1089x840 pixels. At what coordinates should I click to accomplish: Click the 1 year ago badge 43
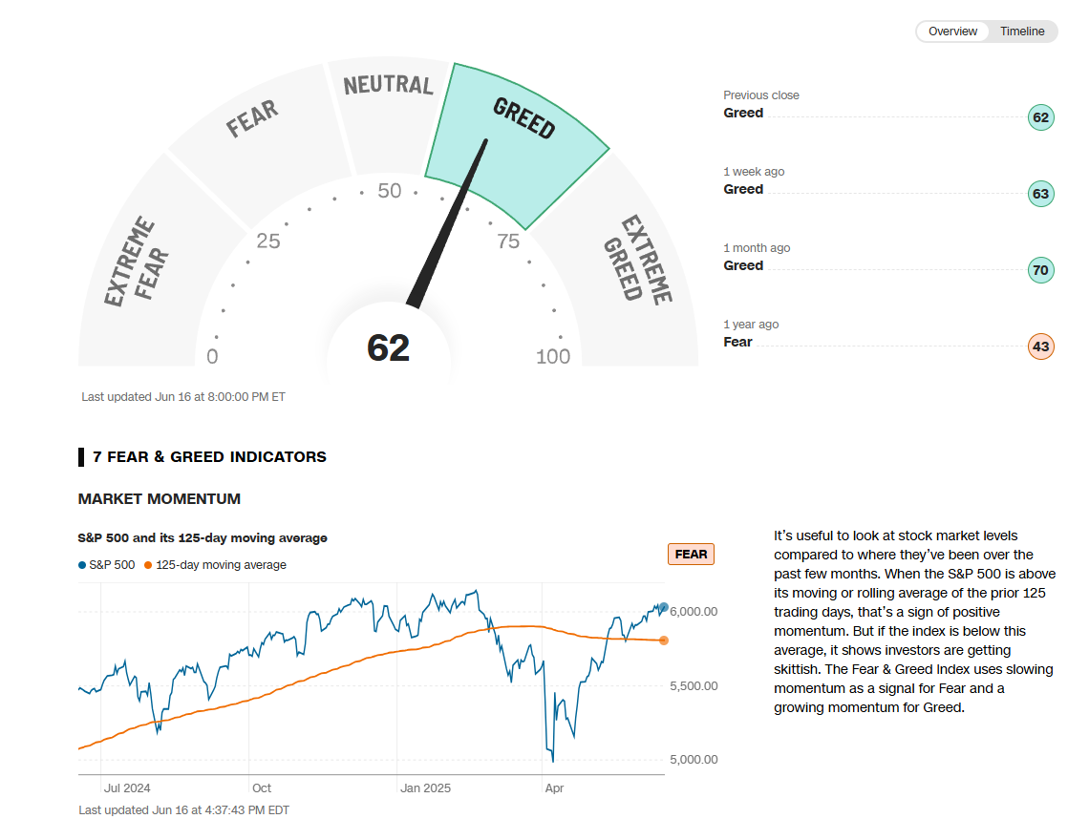point(1040,347)
